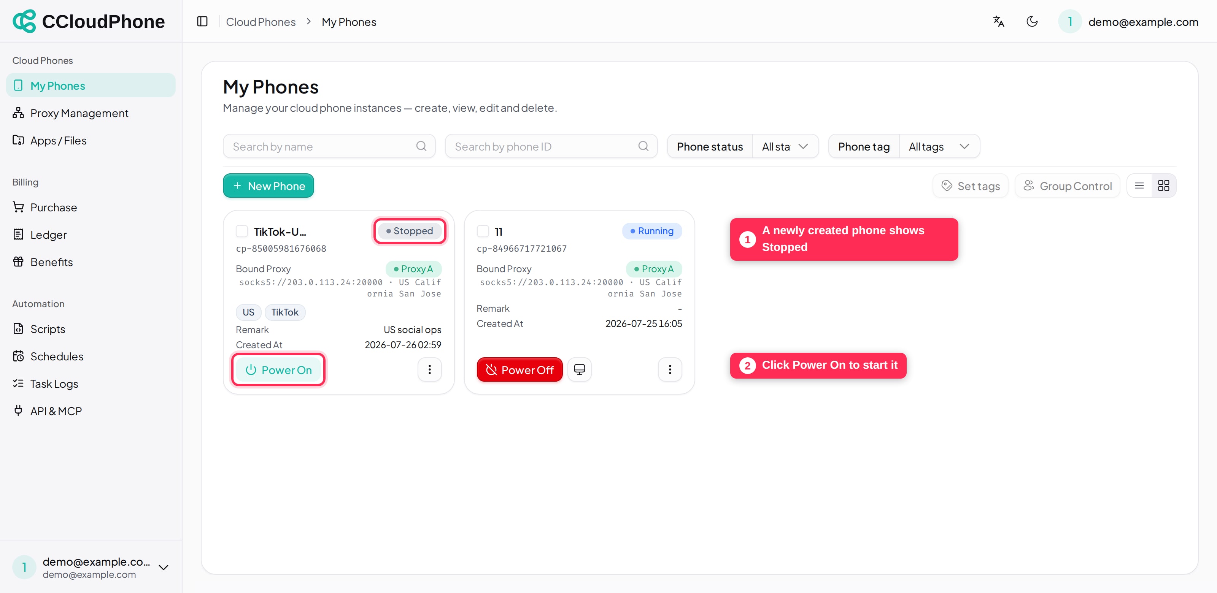Expand the account menu chevron in sidebar

click(164, 568)
